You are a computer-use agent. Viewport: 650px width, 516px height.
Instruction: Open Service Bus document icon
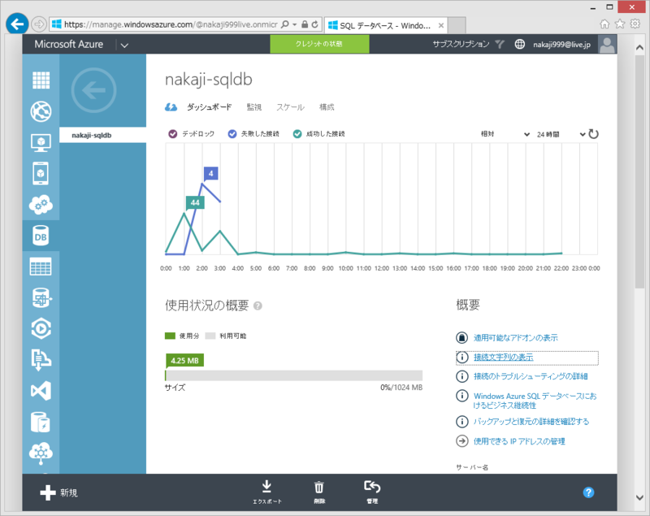(41, 360)
